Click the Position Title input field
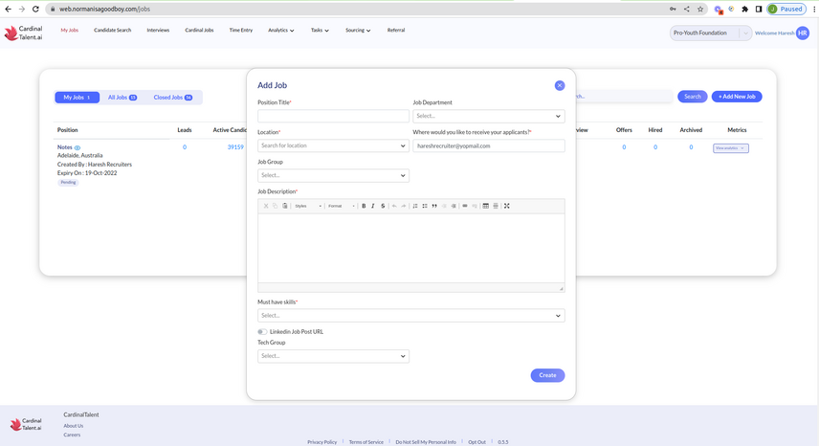819x446 pixels. pyautogui.click(x=333, y=116)
